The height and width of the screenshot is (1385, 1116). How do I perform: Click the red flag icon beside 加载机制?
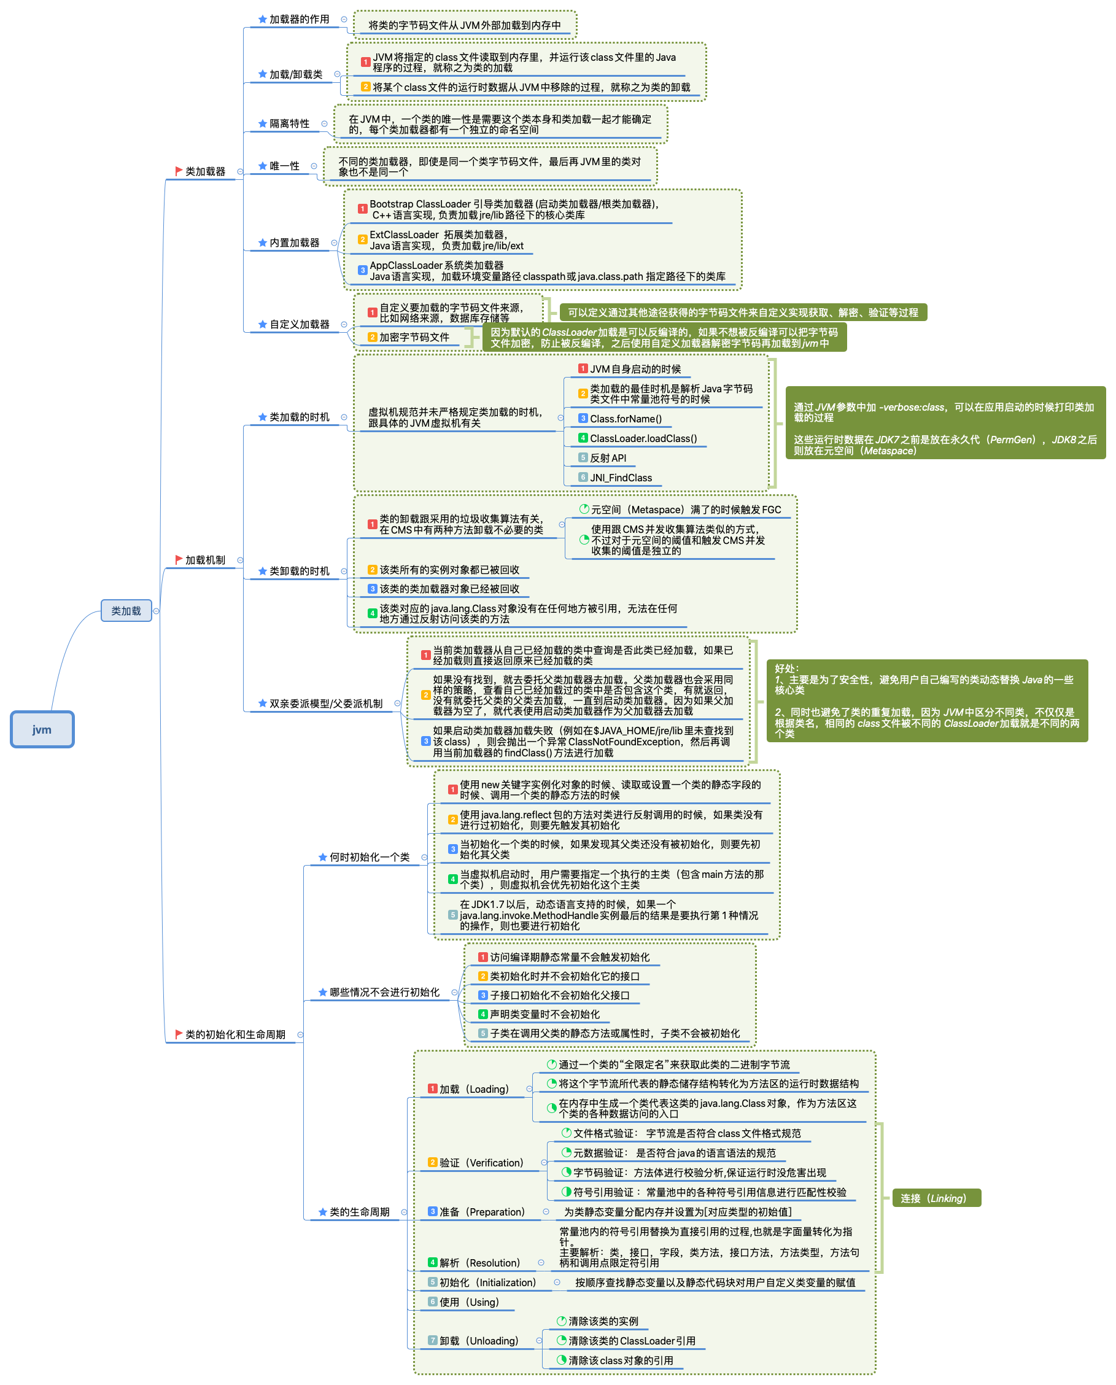pos(179,559)
